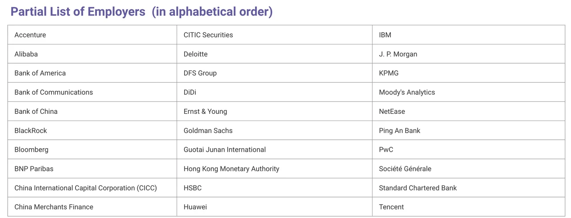This screenshot has height=218, width=571.
Task: Click the BlackRock cell
Action: [31, 131]
